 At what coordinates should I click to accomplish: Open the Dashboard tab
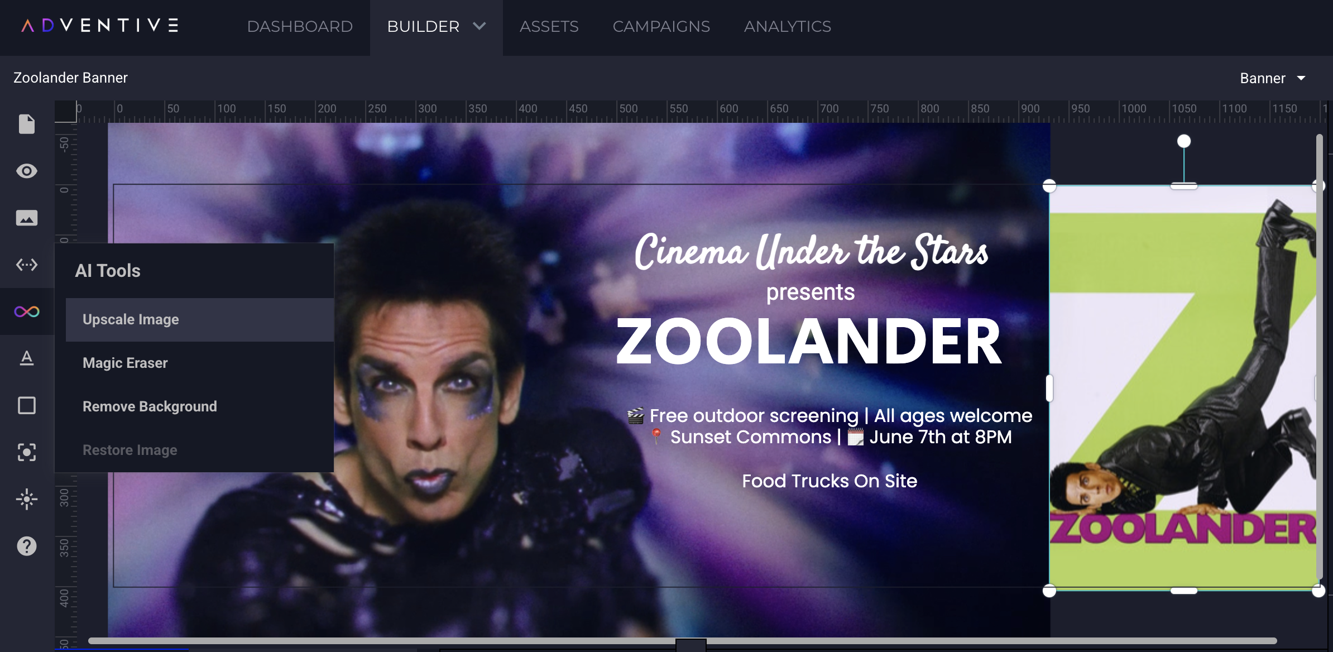[300, 26]
